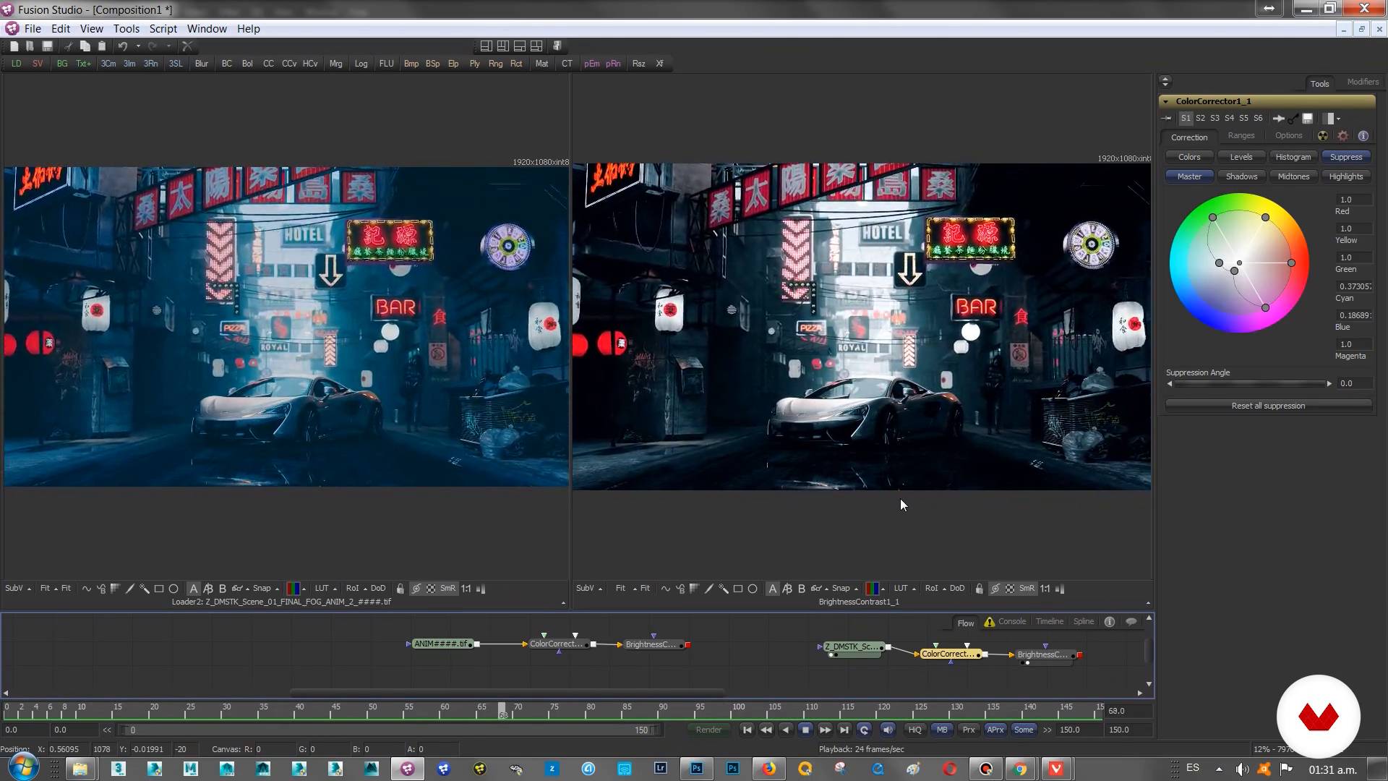Viewport: 1388px width, 781px height.
Task: Open the red gear scripting tab icon
Action: coord(1343,136)
